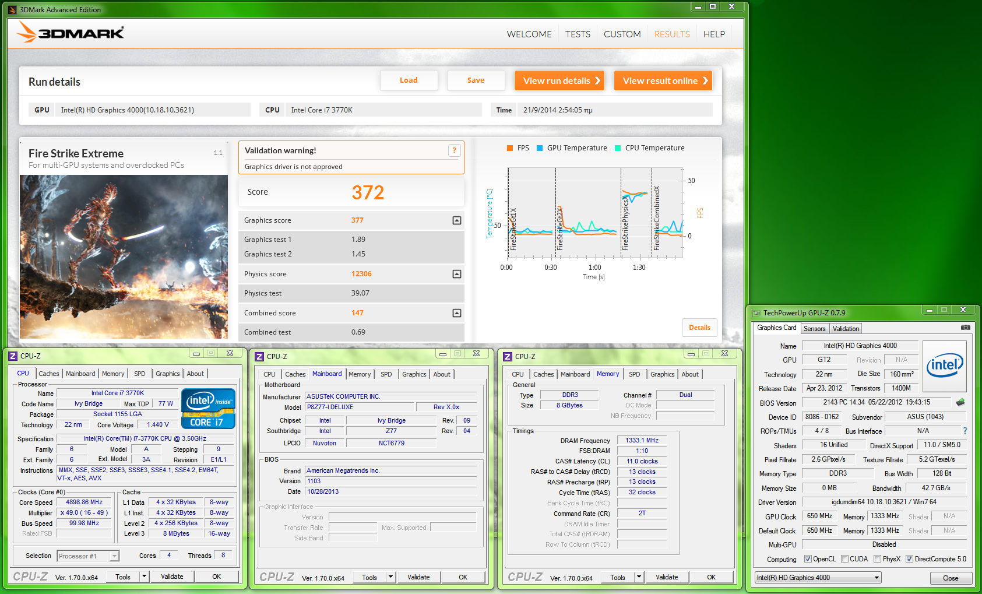Click Tools button in CPU-Z Memory window
Viewport: 982px width, 594px height.
pos(618,577)
